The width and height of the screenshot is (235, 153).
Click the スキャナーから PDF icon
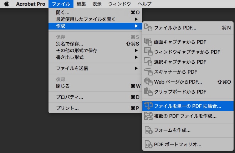pos(148,72)
